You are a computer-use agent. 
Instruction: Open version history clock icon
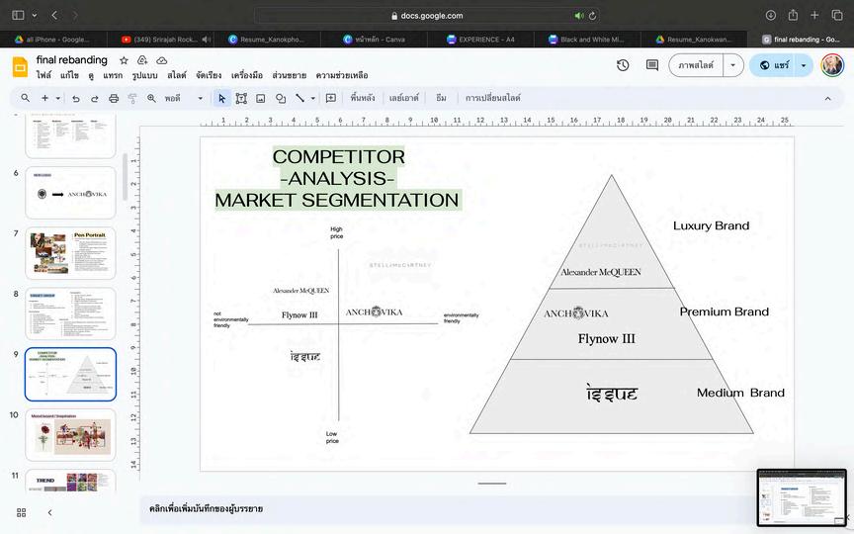tap(623, 65)
